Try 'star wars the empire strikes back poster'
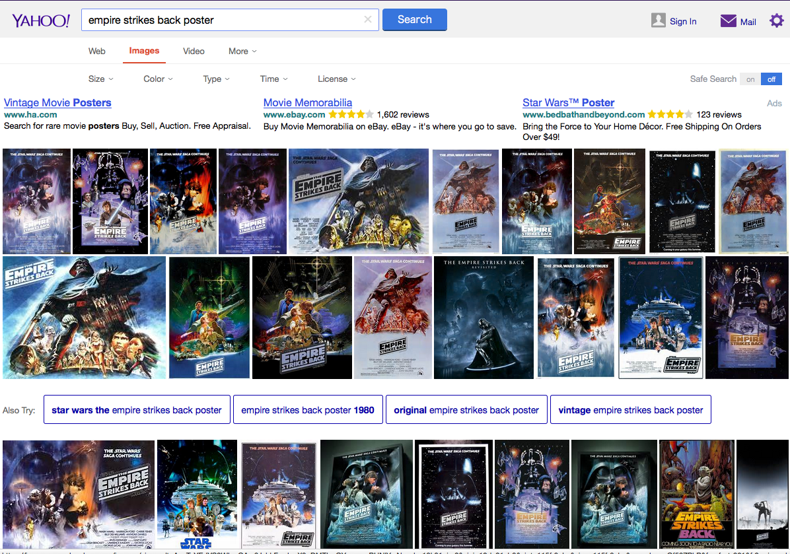The image size is (790, 554). coord(137,409)
